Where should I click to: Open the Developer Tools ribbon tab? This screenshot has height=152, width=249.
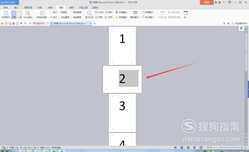[x=83, y=8]
